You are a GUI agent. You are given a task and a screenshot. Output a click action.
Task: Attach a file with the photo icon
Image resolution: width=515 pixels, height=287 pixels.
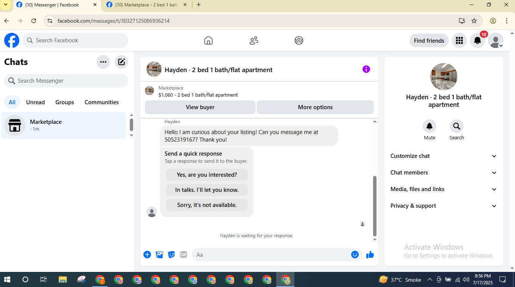[x=160, y=255]
